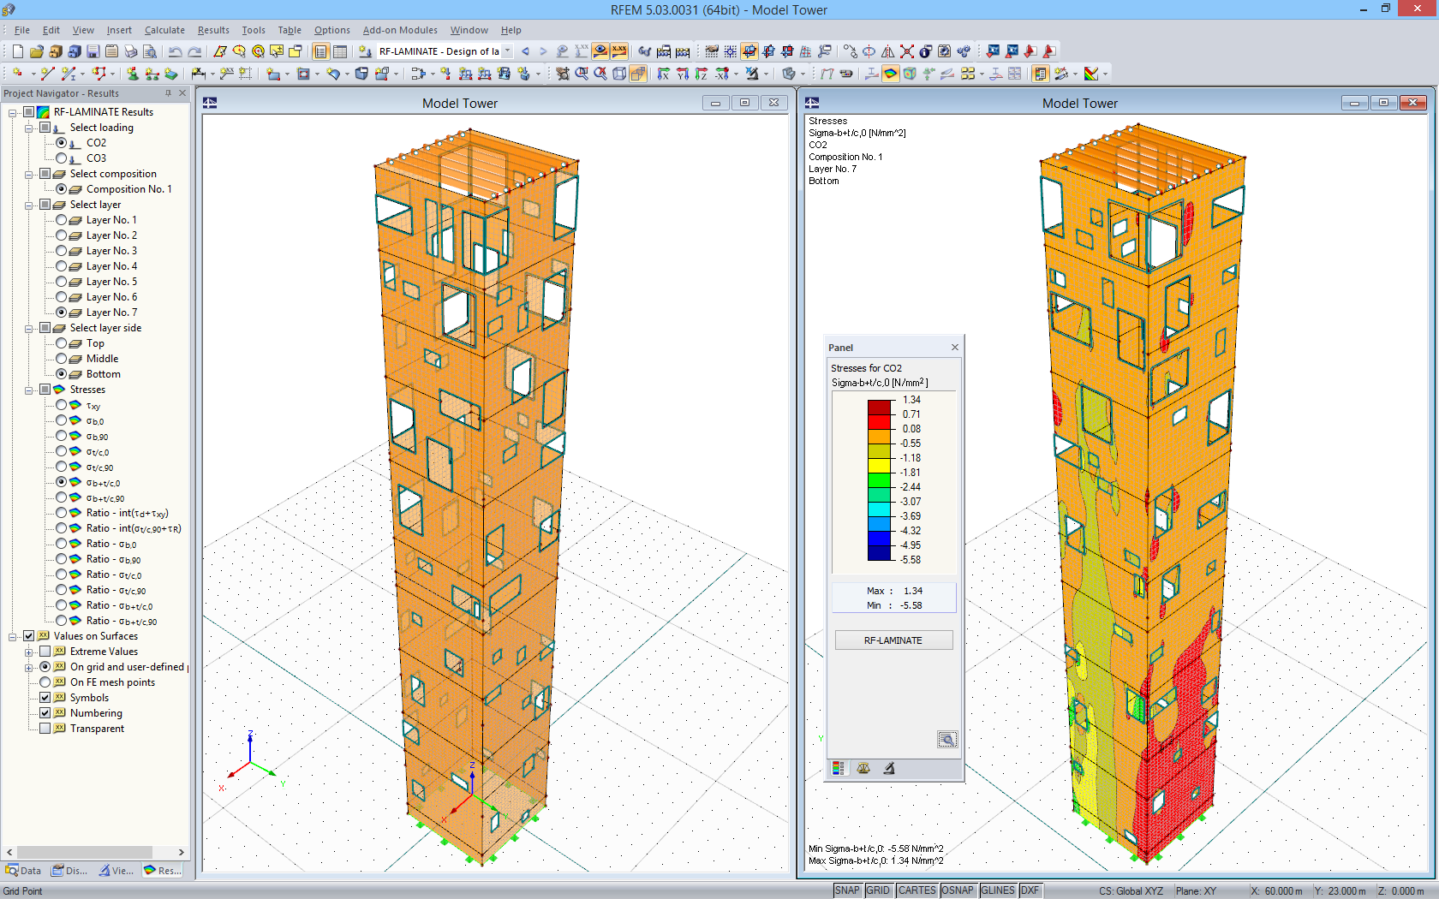This screenshot has height=899, width=1439.
Task: Toggle the control panel display icon
Action: [x=1041, y=74]
